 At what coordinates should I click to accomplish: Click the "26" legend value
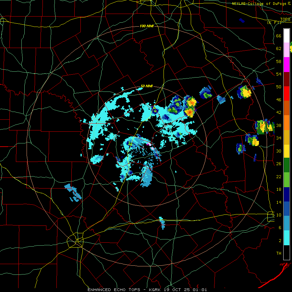[x=279, y=164]
